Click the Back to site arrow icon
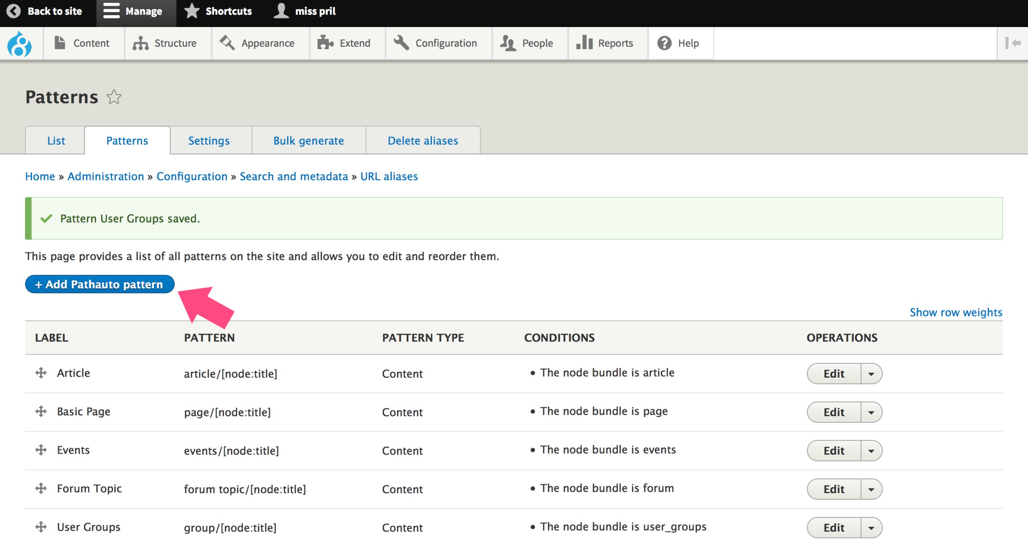Viewport: 1028px width, 544px height. pos(14,11)
